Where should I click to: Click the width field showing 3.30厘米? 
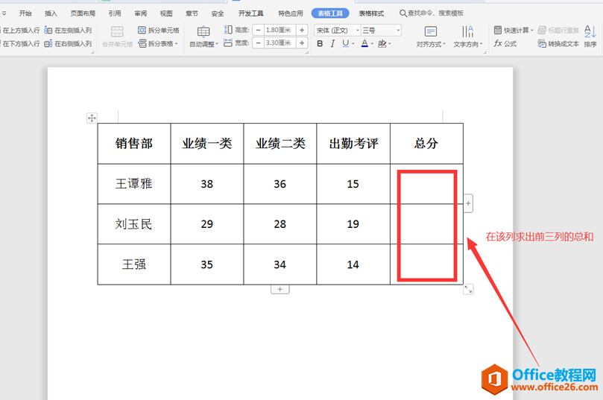pos(280,43)
